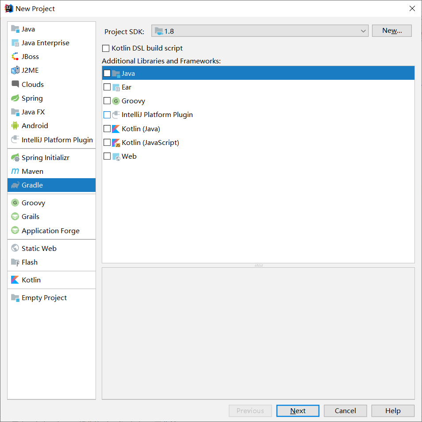Click the Static Web globe icon
Viewport: 422px width, 422px height.
[x=15, y=248]
